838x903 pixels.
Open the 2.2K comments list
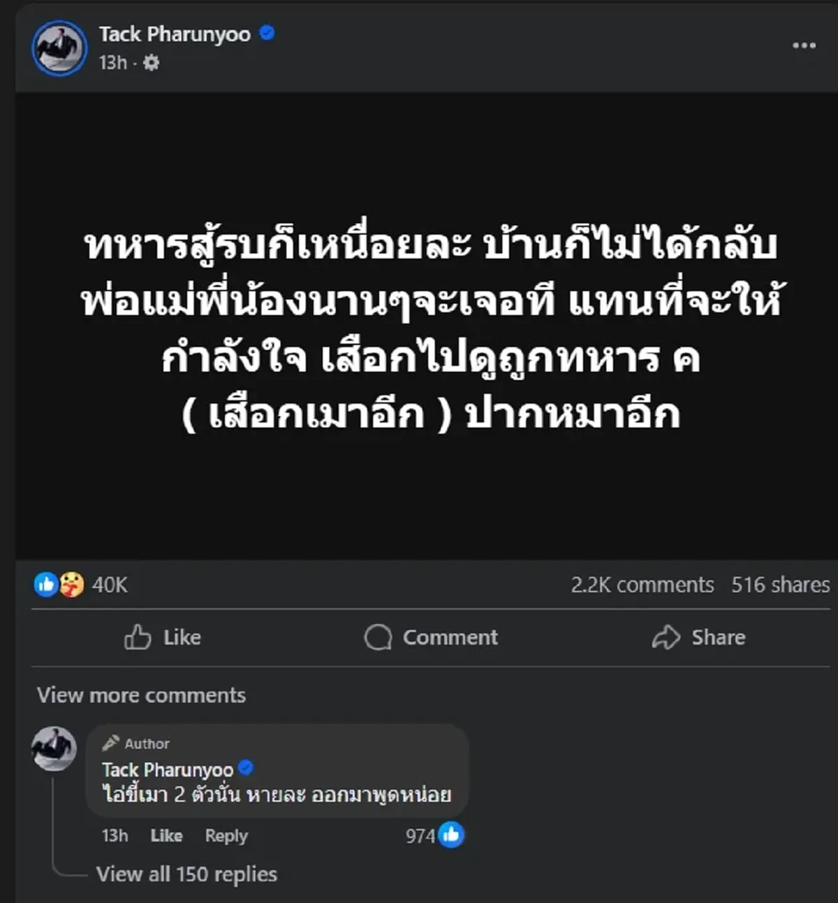pyautogui.click(x=643, y=585)
